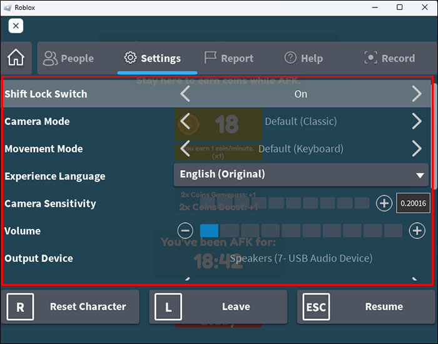This screenshot has height=344, width=438.
Task: Decrease volume with the minus icon
Action: point(185,231)
